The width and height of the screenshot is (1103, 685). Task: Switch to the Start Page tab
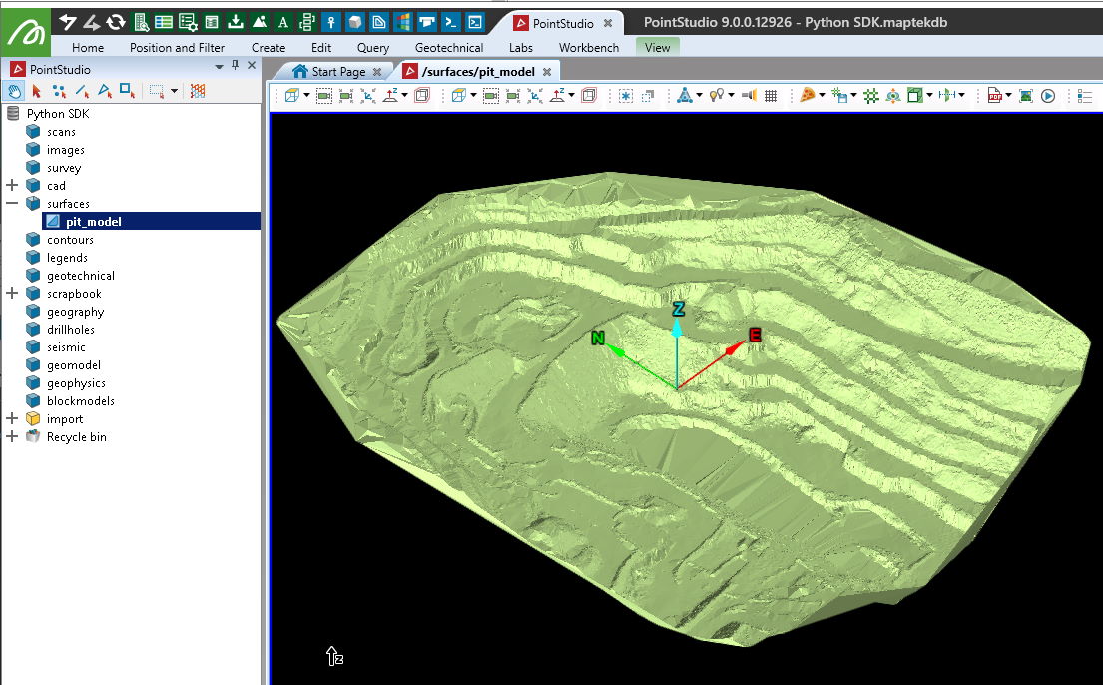[x=337, y=71]
